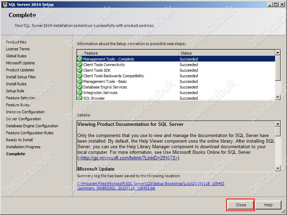
Task: Select Feature Selection step in sidebar
Action: tap(21, 98)
